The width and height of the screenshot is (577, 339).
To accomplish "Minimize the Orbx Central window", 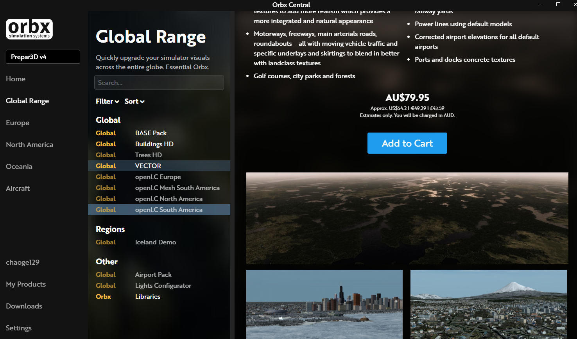I will pyautogui.click(x=541, y=4).
